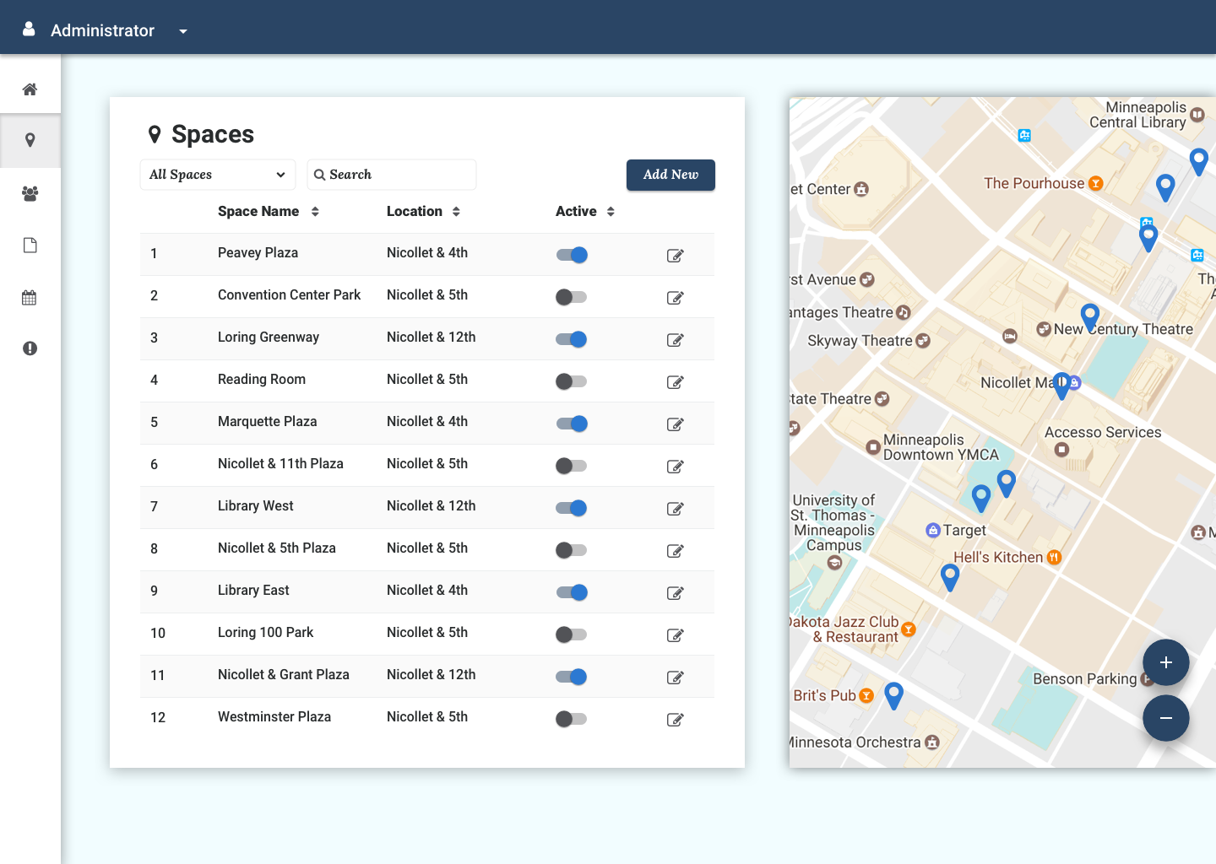The image size is (1216, 864).
Task: Click Nicollet & 12th in Loring Greenway row
Action: pyautogui.click(x=432, y=337)
